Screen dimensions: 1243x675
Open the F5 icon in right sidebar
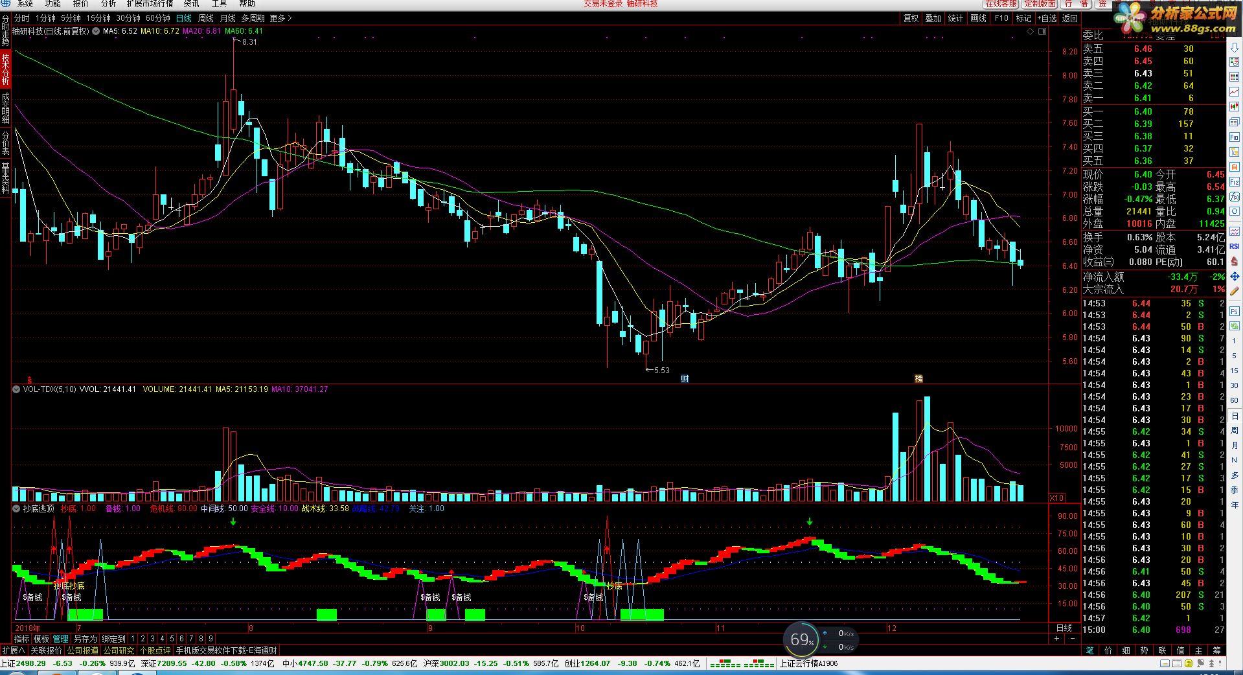click(x=1235, y=312)
